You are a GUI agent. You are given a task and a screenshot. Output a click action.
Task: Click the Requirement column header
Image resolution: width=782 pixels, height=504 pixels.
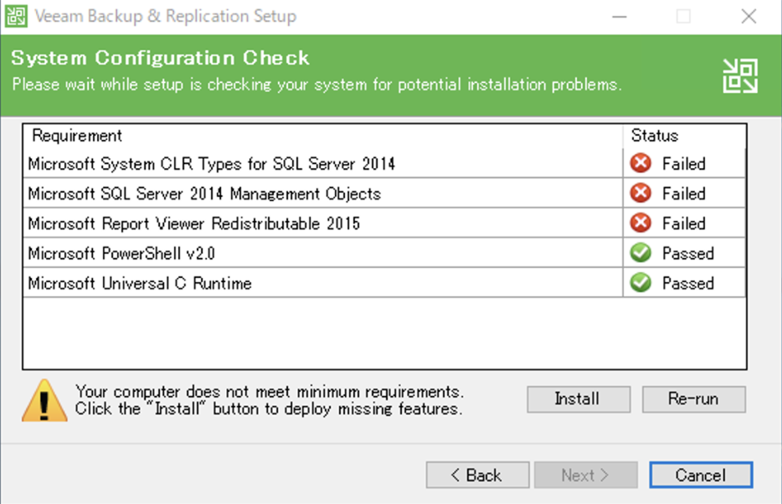point(322,136)
